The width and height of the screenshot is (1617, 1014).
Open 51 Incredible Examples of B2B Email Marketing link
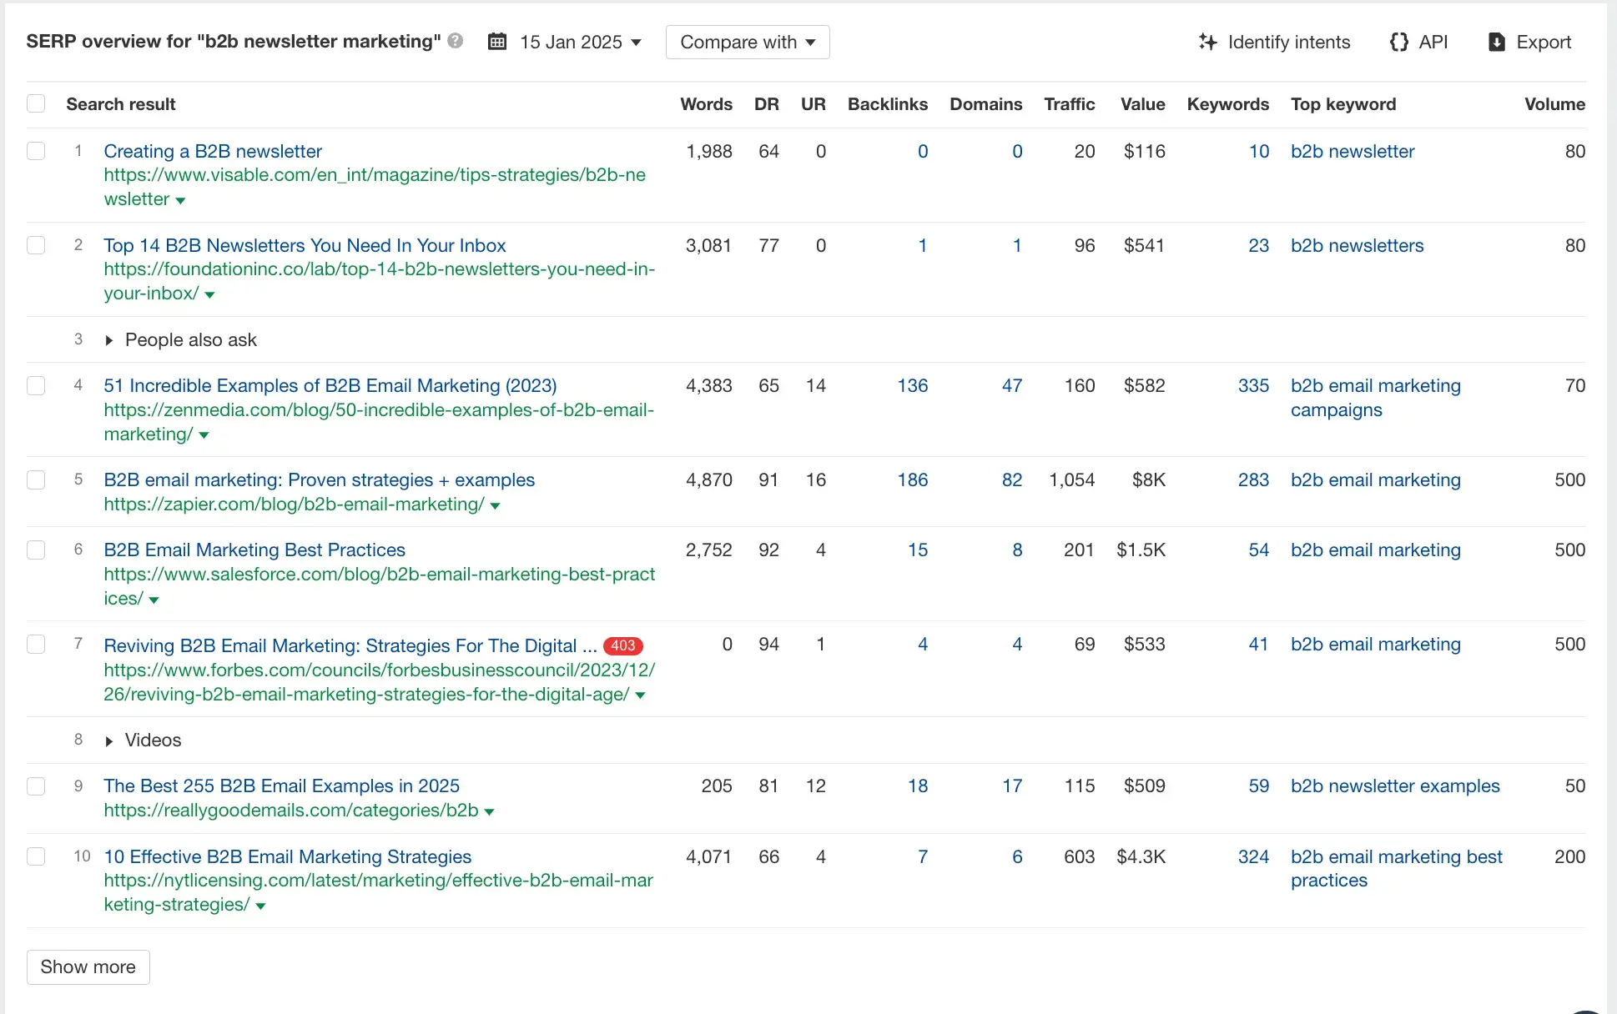coord(330,385)
